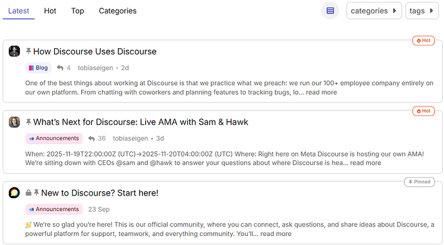Click pin icon beside How Discourse Uses Discourse
This screenshot has width=444, height=245.
(28, 51)
